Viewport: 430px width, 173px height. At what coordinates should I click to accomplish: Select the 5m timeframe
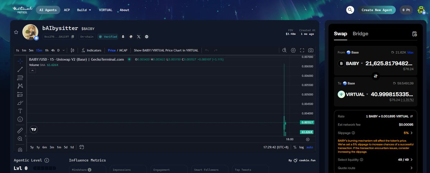pyautogui.click(x=31, y=50)
